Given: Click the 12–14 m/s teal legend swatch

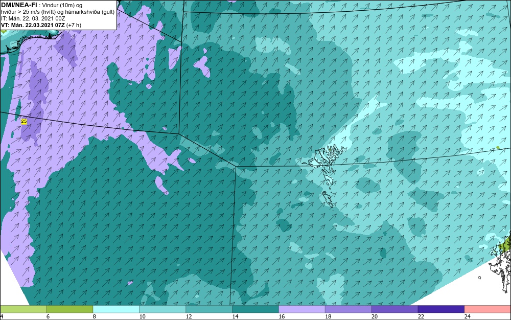Looking at the screenshot, I should coord(209,309).
